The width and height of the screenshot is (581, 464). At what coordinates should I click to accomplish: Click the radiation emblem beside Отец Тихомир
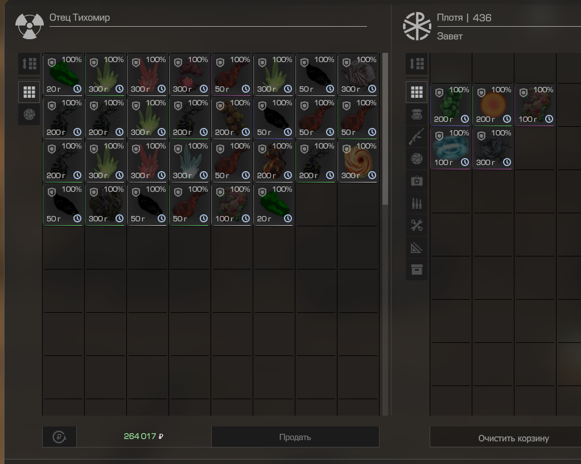[x=29, y=26]
